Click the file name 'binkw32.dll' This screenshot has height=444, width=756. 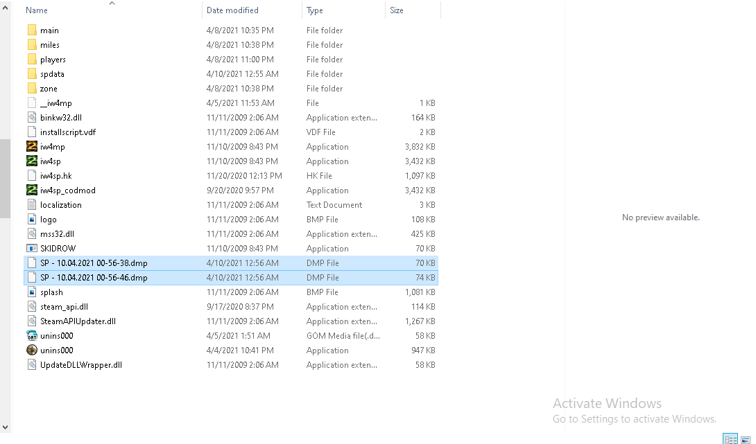pos(61,118)
